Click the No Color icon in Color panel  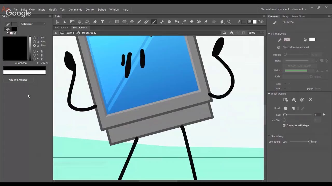(x=11, y=33)
